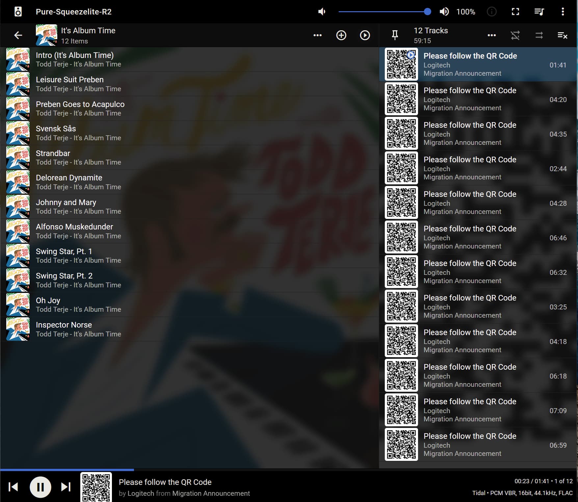Select track Swing Star, Pt. 2
Screen dimensions: 578x502
[x=190, y=280]
